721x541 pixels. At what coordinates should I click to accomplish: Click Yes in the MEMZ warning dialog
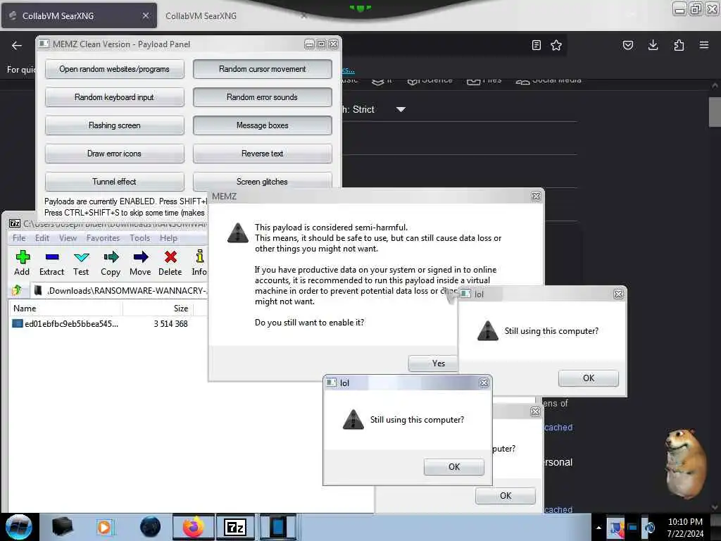point(433,363)
